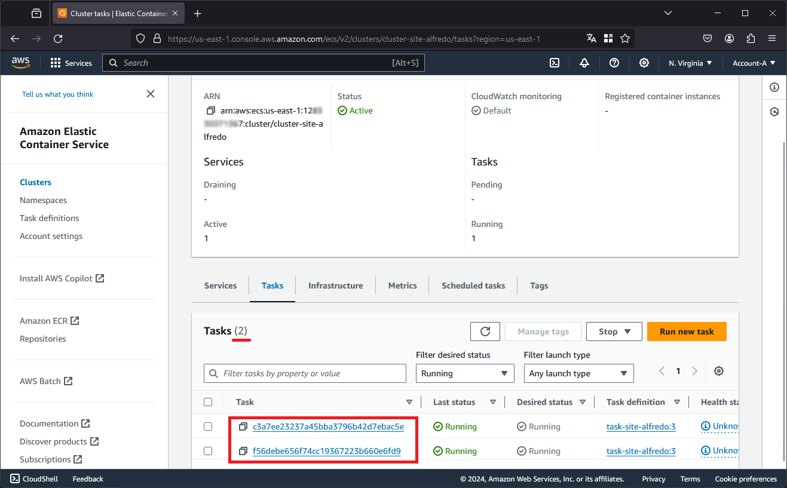
Task: Sort by the Task definition column
Action: pyautogui.click(x=677, y=402)
